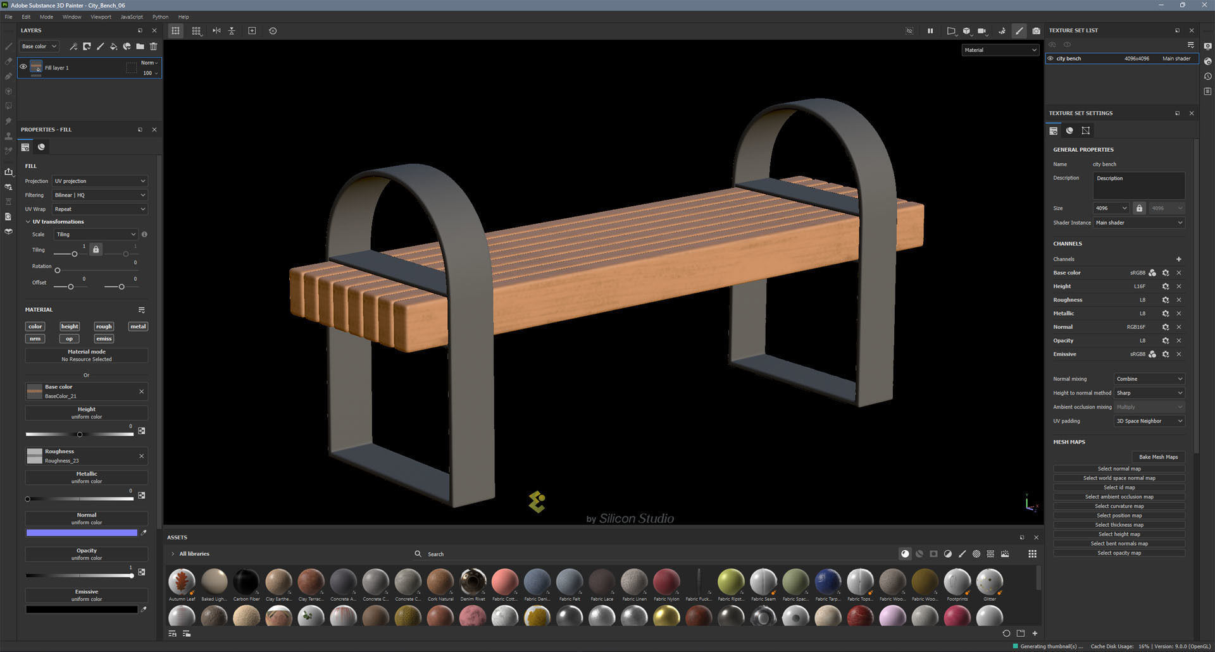
Task: Delete the selected layer with the trash icon
Action: click(x=153, y=46)
